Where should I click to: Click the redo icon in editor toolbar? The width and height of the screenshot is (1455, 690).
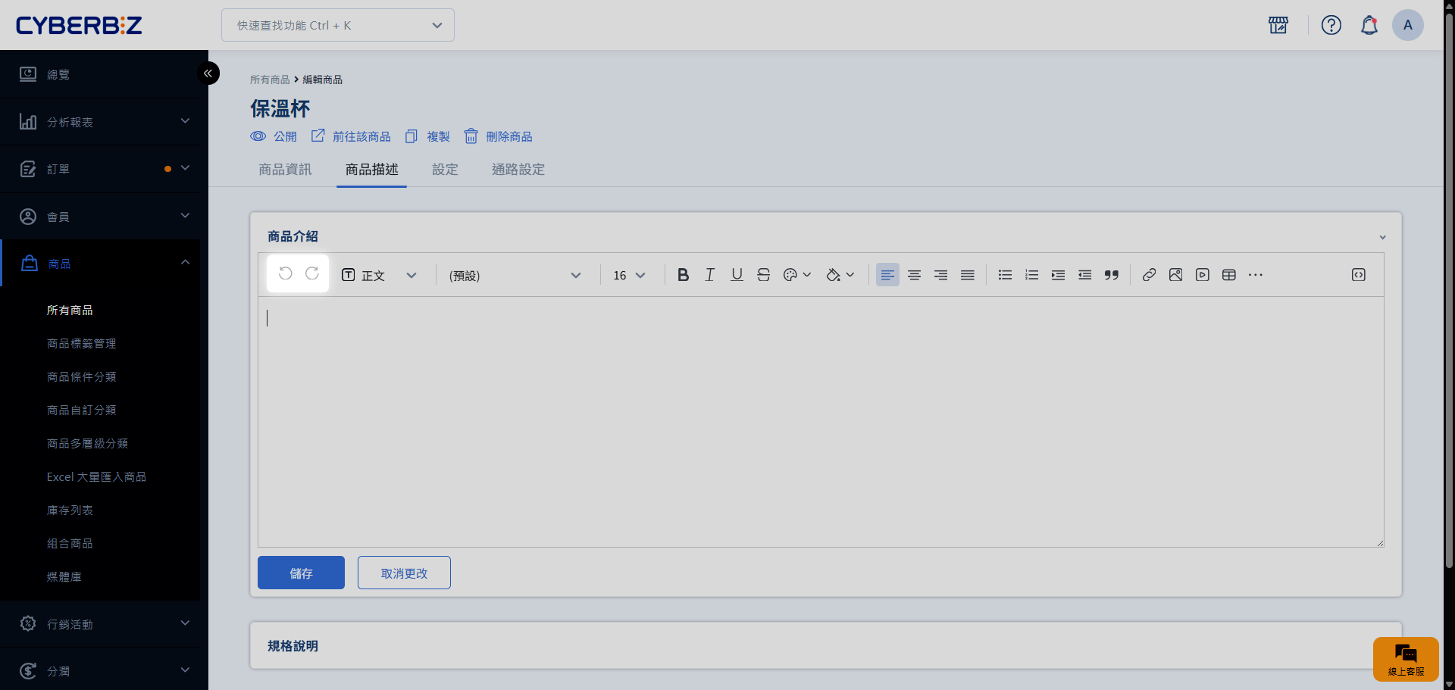(312, 274)
